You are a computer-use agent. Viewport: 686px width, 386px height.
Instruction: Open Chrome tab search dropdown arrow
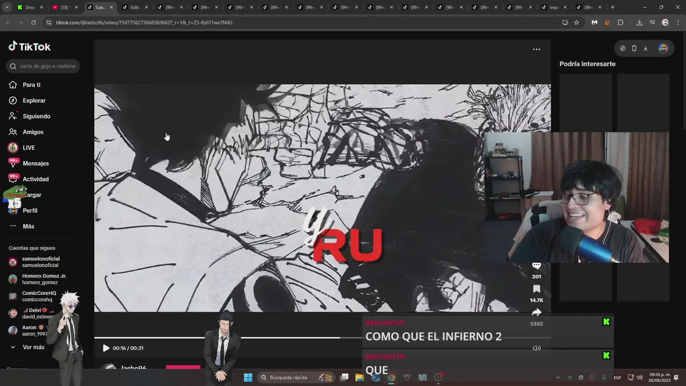coord(7,8)
